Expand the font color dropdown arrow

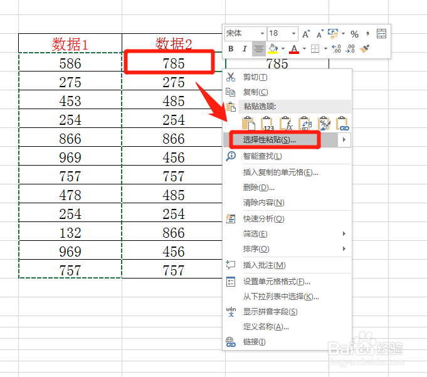pyautogui.click(x=305, y=49)
